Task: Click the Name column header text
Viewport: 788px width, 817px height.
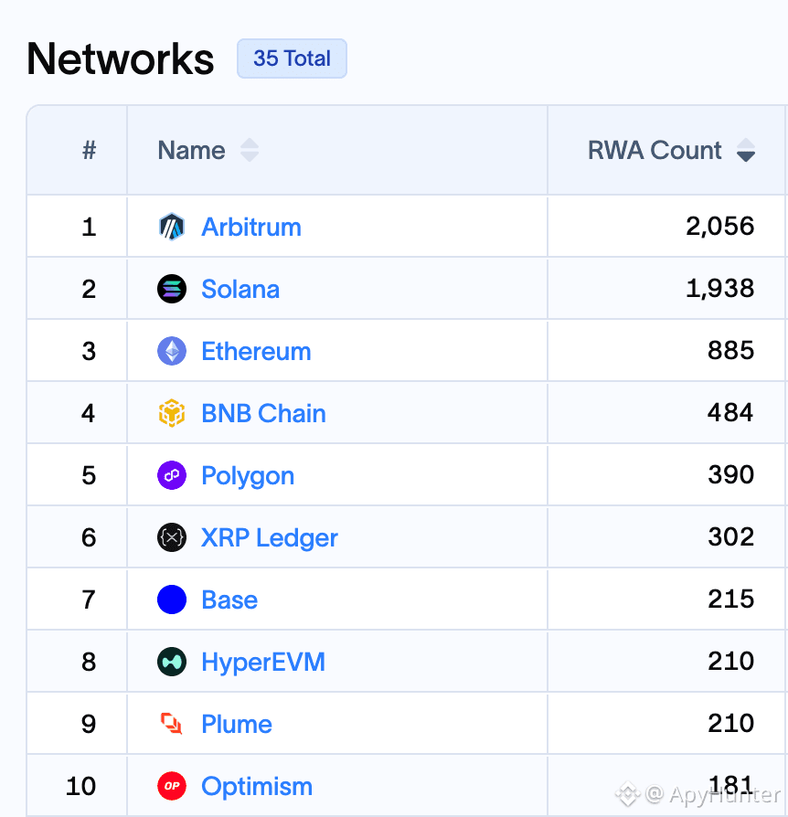Action: 191,150
